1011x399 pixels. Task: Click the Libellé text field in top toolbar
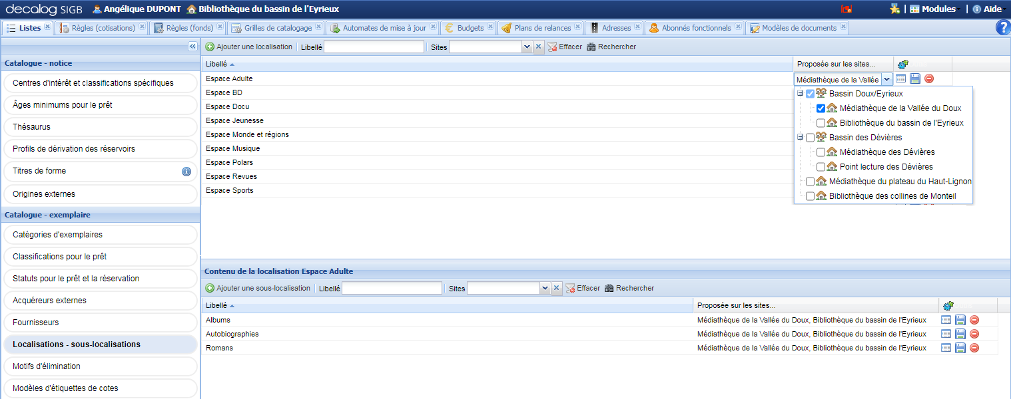tap(374, 47)
